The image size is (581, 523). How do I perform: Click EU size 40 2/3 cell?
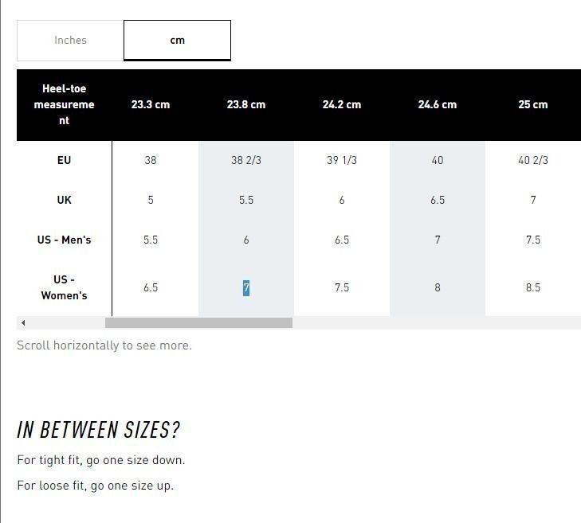coord(533,160)
